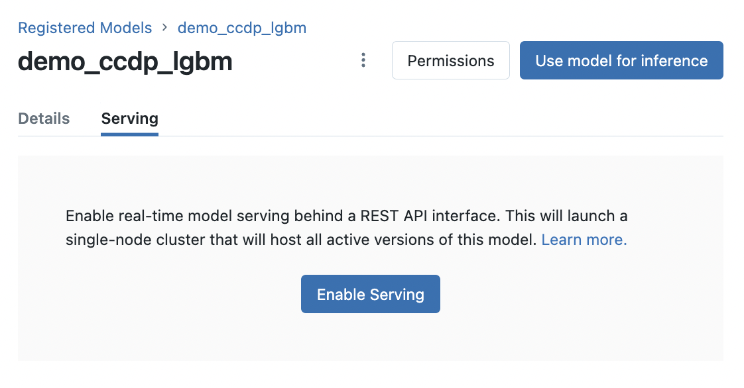Click the demo_ccdp_lgbm breadcrumb link

pos(241,28)
